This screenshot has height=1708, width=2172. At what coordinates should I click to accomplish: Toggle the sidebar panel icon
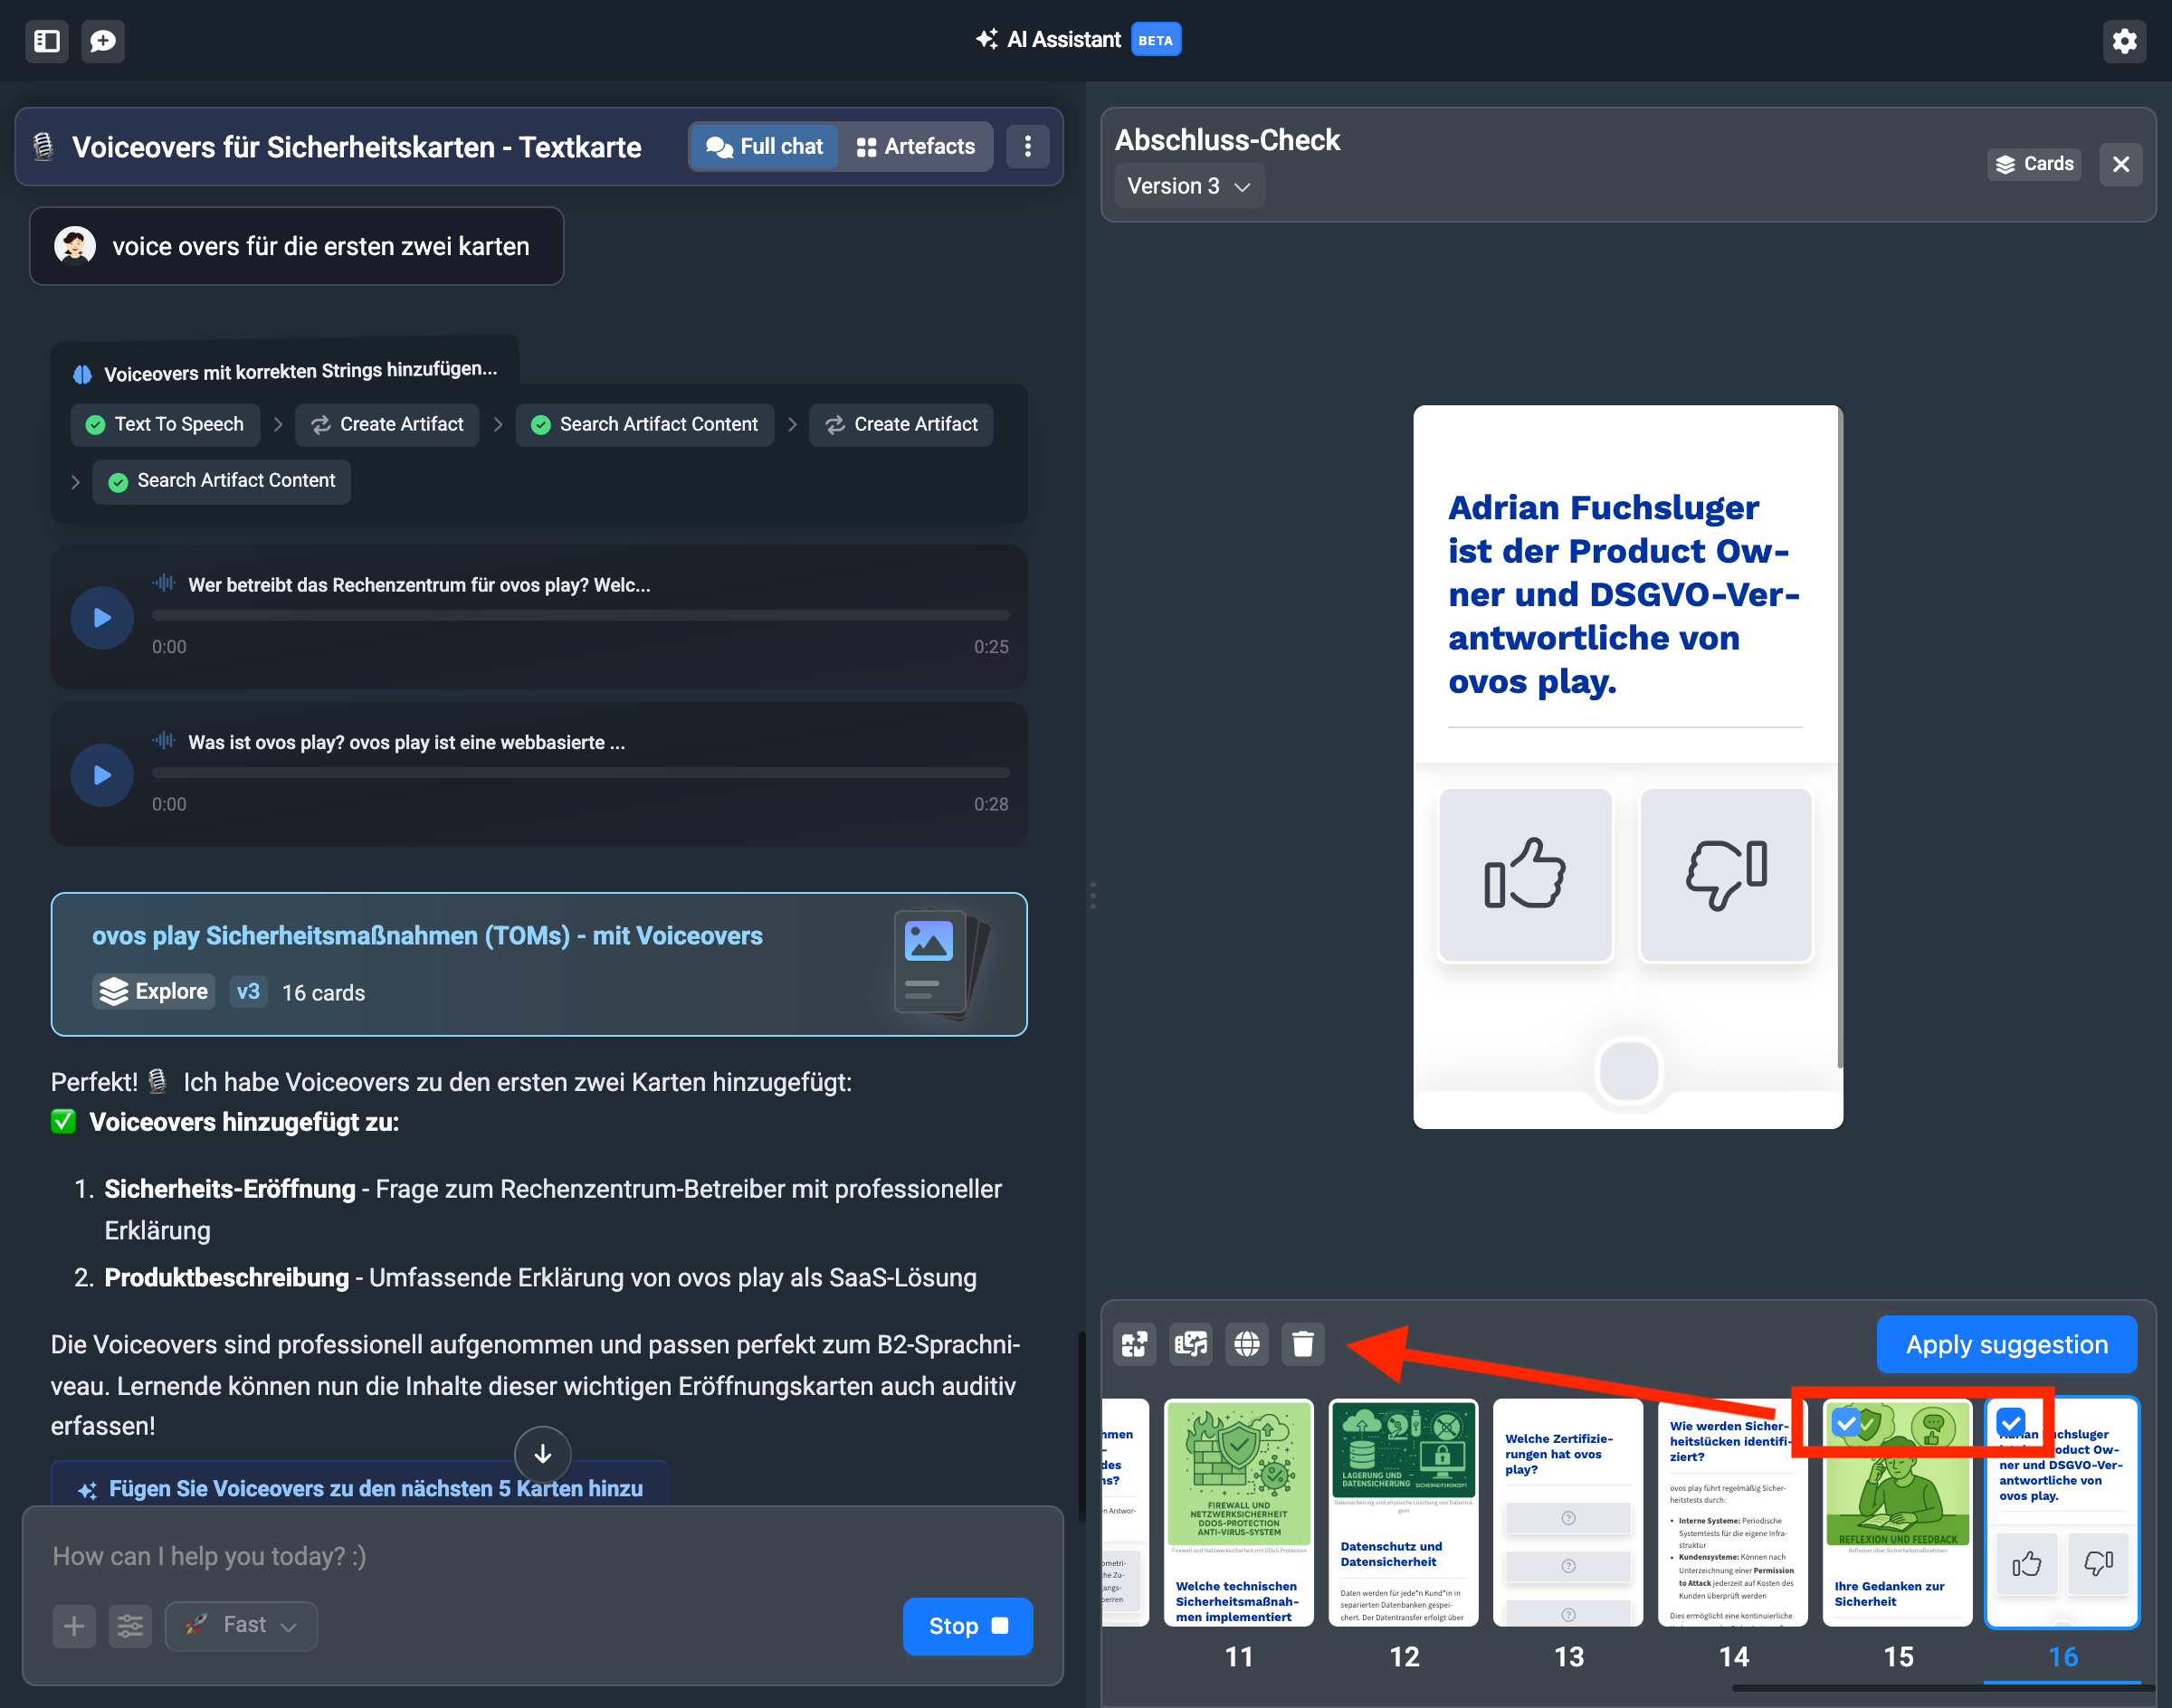point(46,41)
